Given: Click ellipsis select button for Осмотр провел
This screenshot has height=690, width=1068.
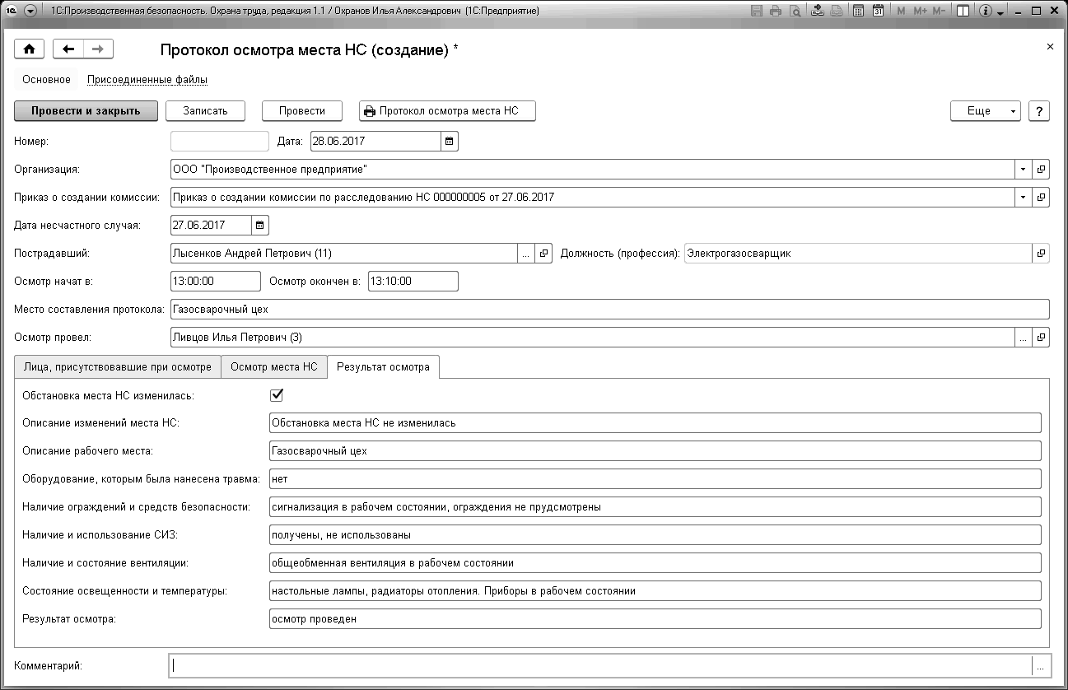Looking at the screenshot, I should pyautogui.click(x=1024, y=337).
